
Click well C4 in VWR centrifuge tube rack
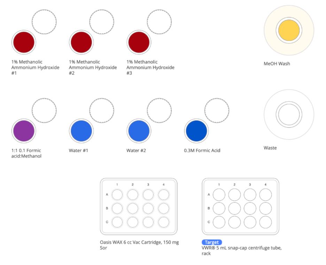point(265,222)
